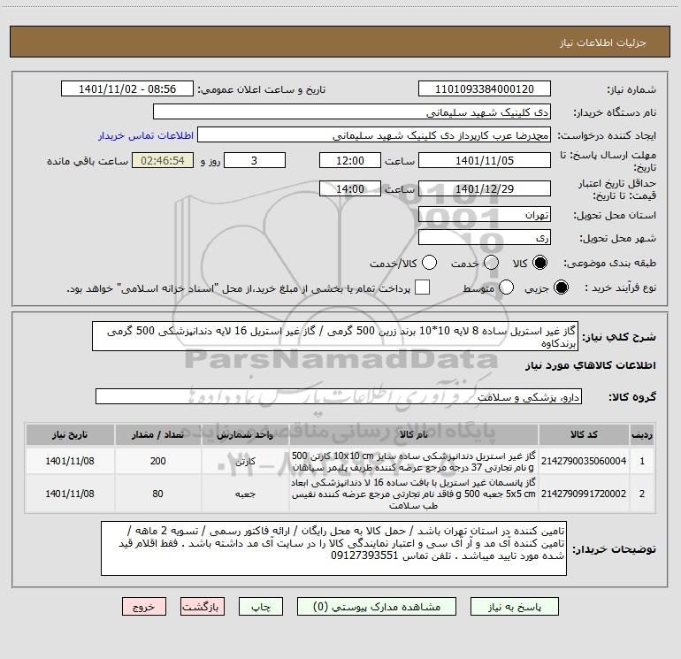Choose متوسط purchase process option
This screenshot has width=681, height=659.
click(x=506, y=287)
